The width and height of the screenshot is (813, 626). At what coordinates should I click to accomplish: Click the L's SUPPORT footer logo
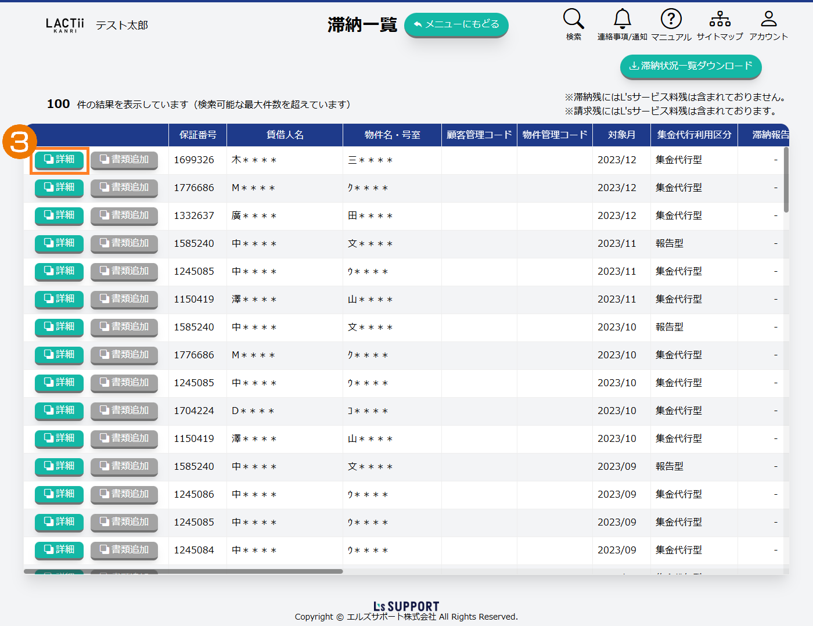tap(406, 606)
